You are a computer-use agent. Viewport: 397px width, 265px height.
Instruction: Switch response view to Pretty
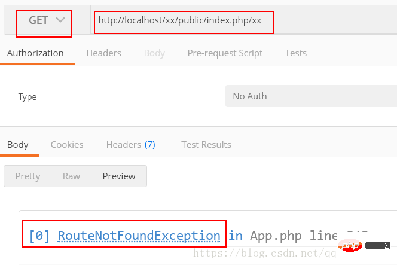click(28, 176)
